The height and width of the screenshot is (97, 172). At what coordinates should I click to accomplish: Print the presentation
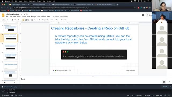point(13,20)
